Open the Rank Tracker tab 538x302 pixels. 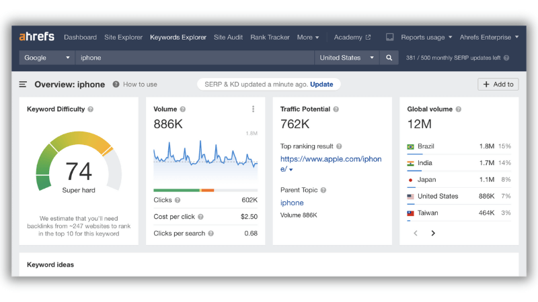pos(270,38)
